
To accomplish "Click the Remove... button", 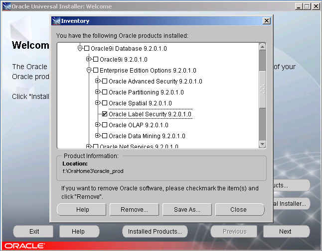I will click(x=134, y=209).
